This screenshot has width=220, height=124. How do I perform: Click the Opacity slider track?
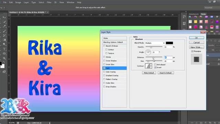click(154, 47)
